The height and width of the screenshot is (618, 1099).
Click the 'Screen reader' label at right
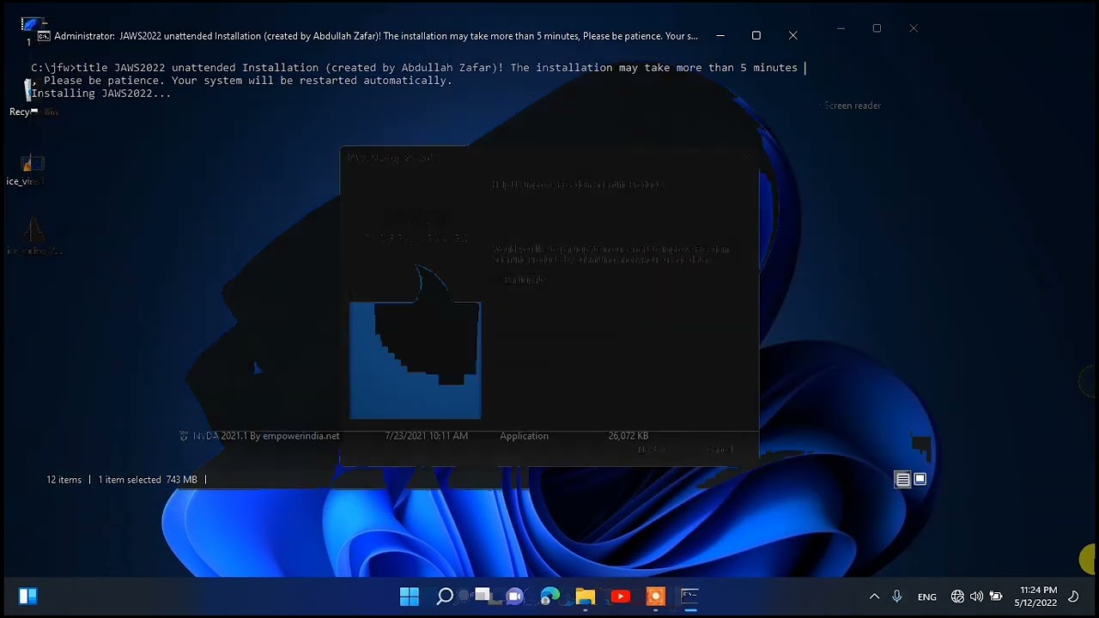pos(853,106)
